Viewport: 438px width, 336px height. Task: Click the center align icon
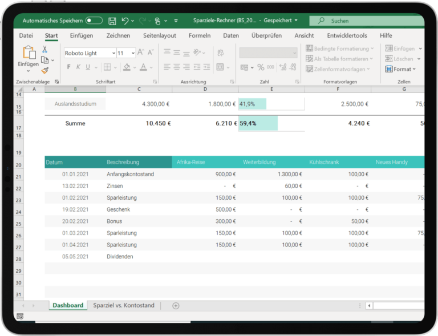coord(177,67)
